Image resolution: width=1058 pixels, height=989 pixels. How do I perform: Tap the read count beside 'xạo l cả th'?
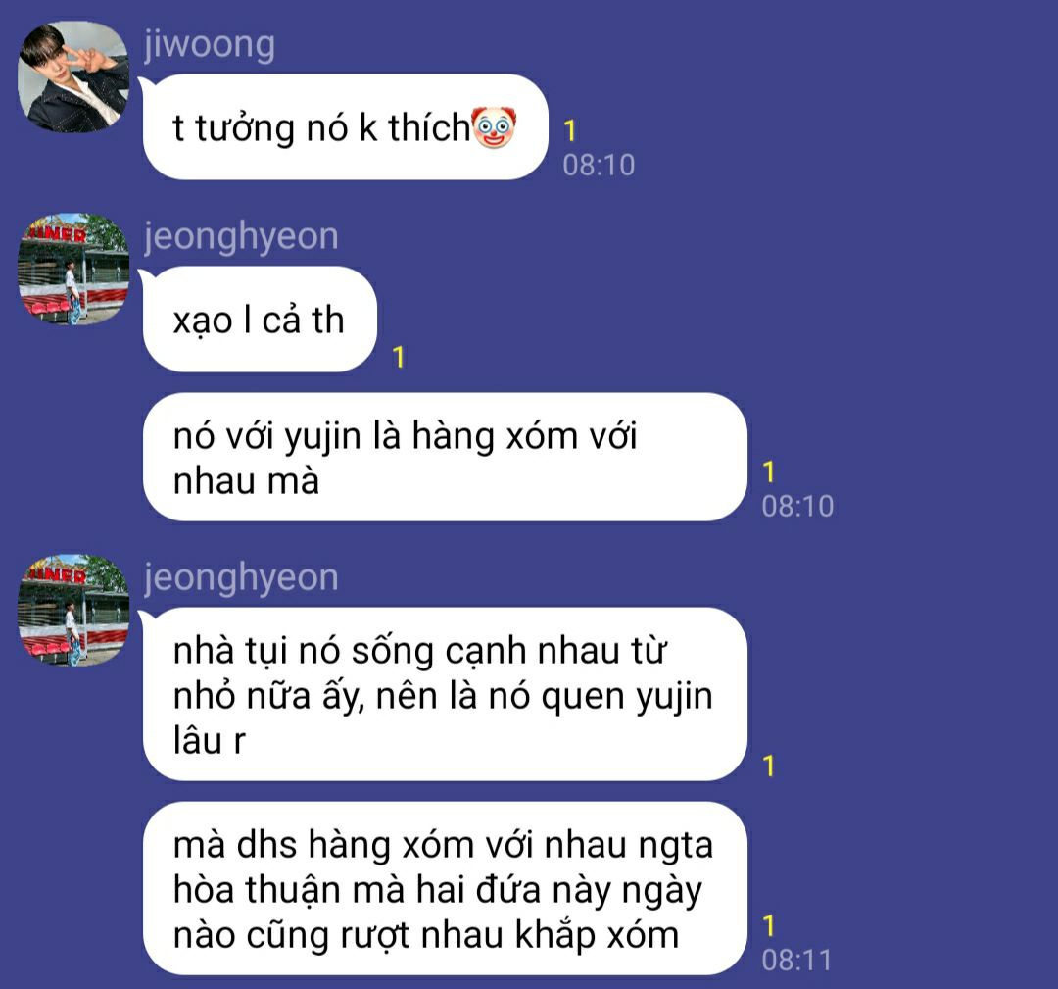coord(399,357)
